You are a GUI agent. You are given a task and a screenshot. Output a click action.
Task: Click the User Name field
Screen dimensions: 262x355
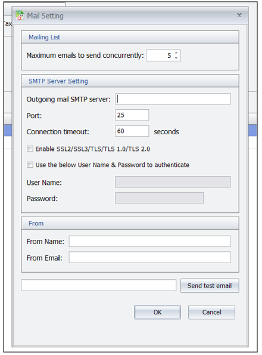(x=173, y=182)
